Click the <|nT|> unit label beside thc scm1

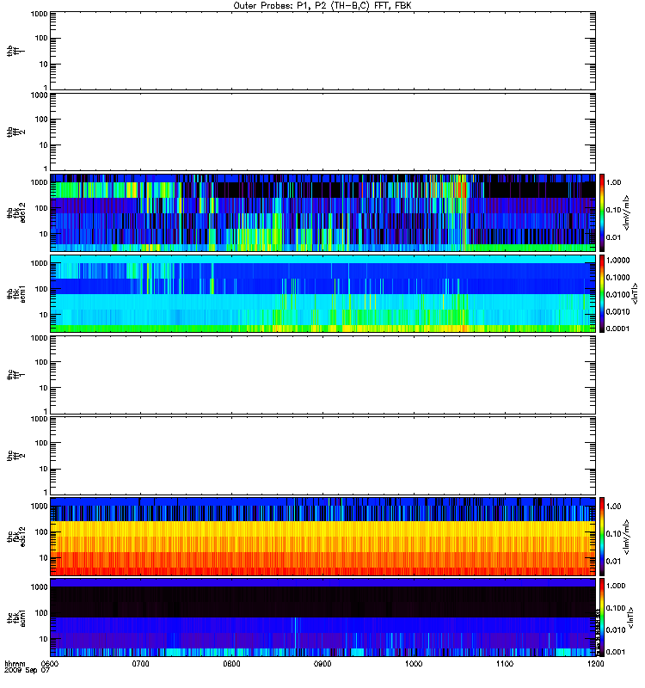[630, 617]
